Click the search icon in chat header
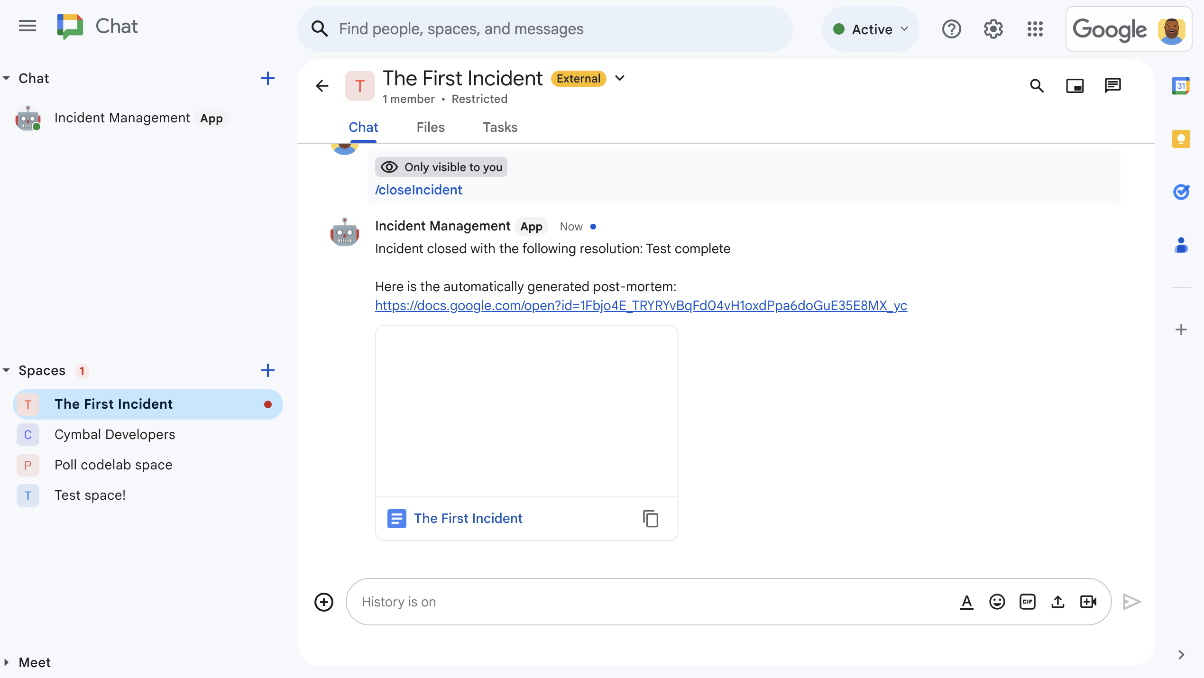This screenshot has width=1204, height=678. click(x=1036, y=85)
